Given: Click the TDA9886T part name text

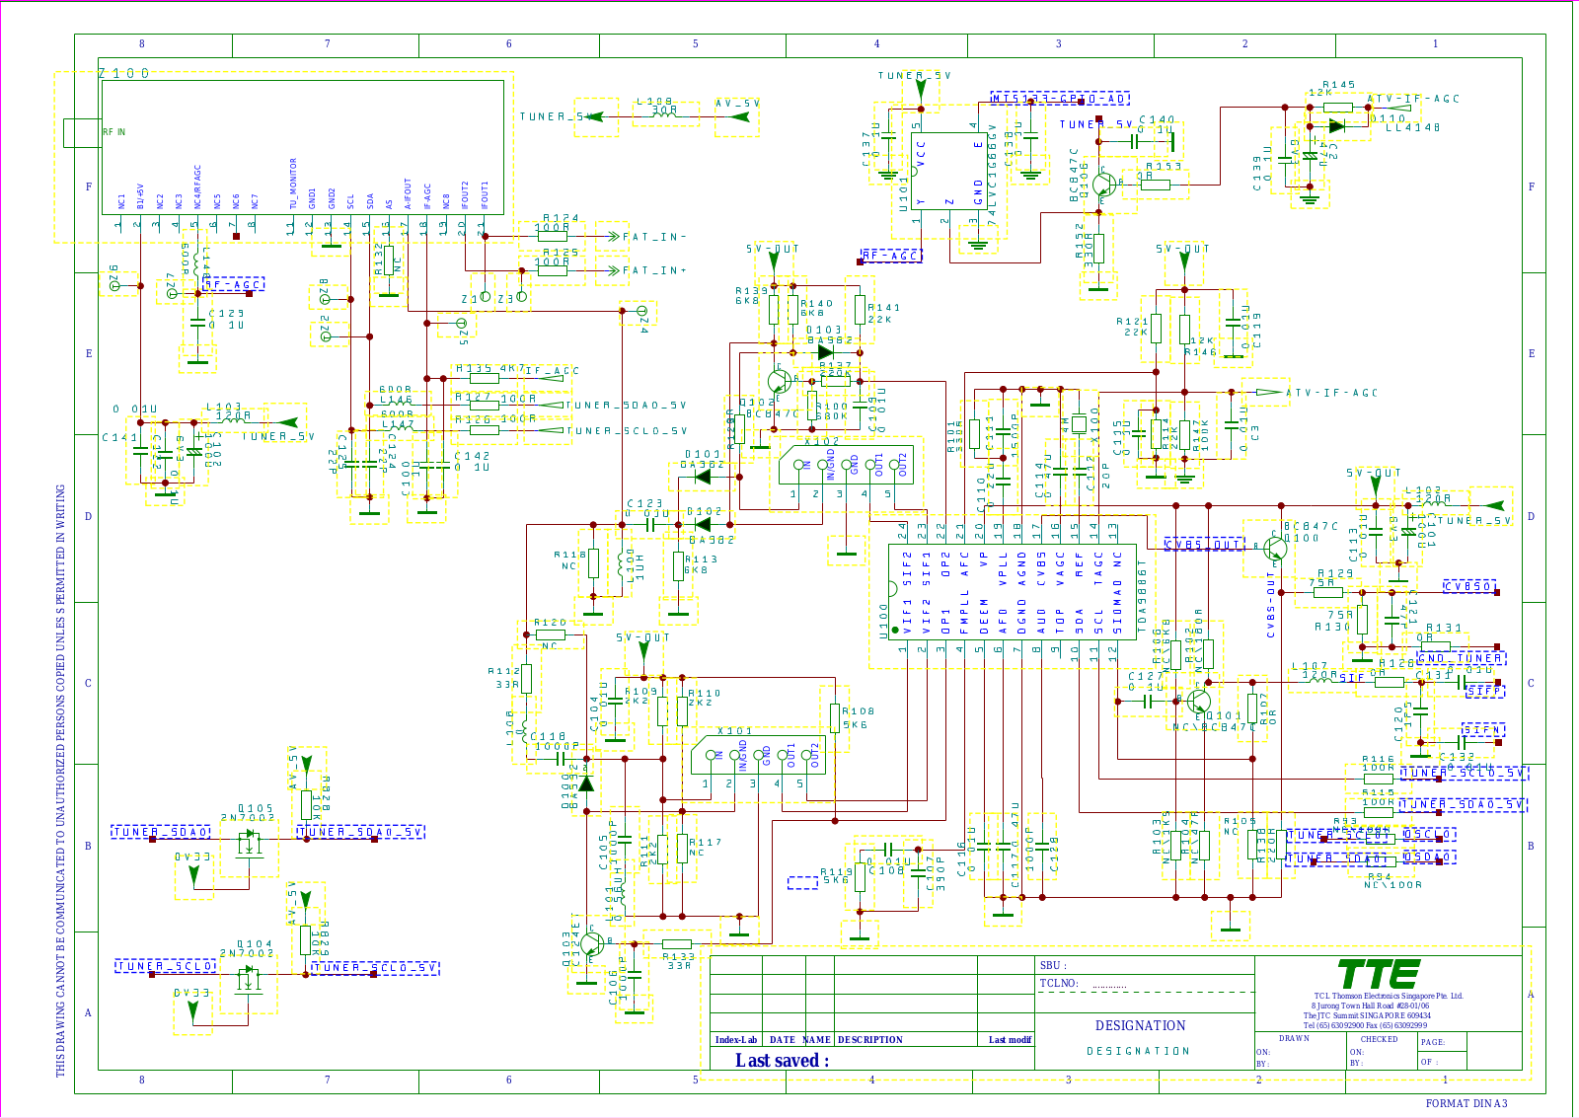Looking at the screenshot, I should point(1143,597).
